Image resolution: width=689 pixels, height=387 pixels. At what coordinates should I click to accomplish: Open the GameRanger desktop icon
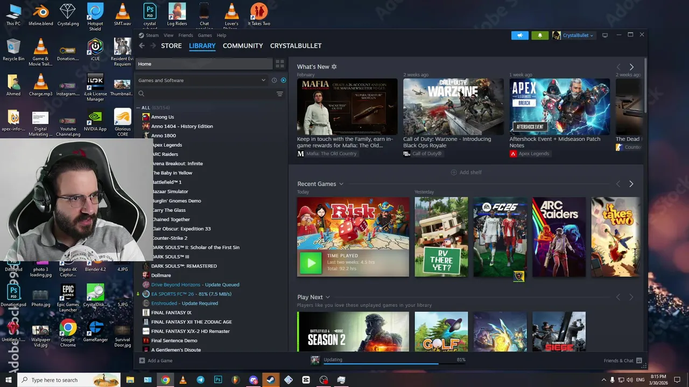pos(95,331)
